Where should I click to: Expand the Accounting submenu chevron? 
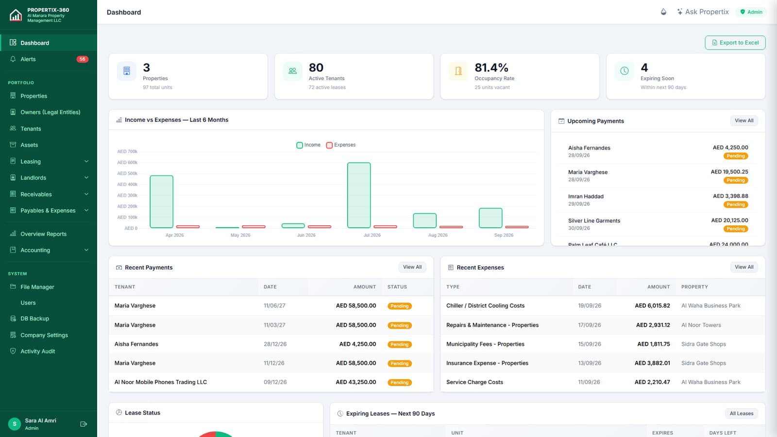86,250
